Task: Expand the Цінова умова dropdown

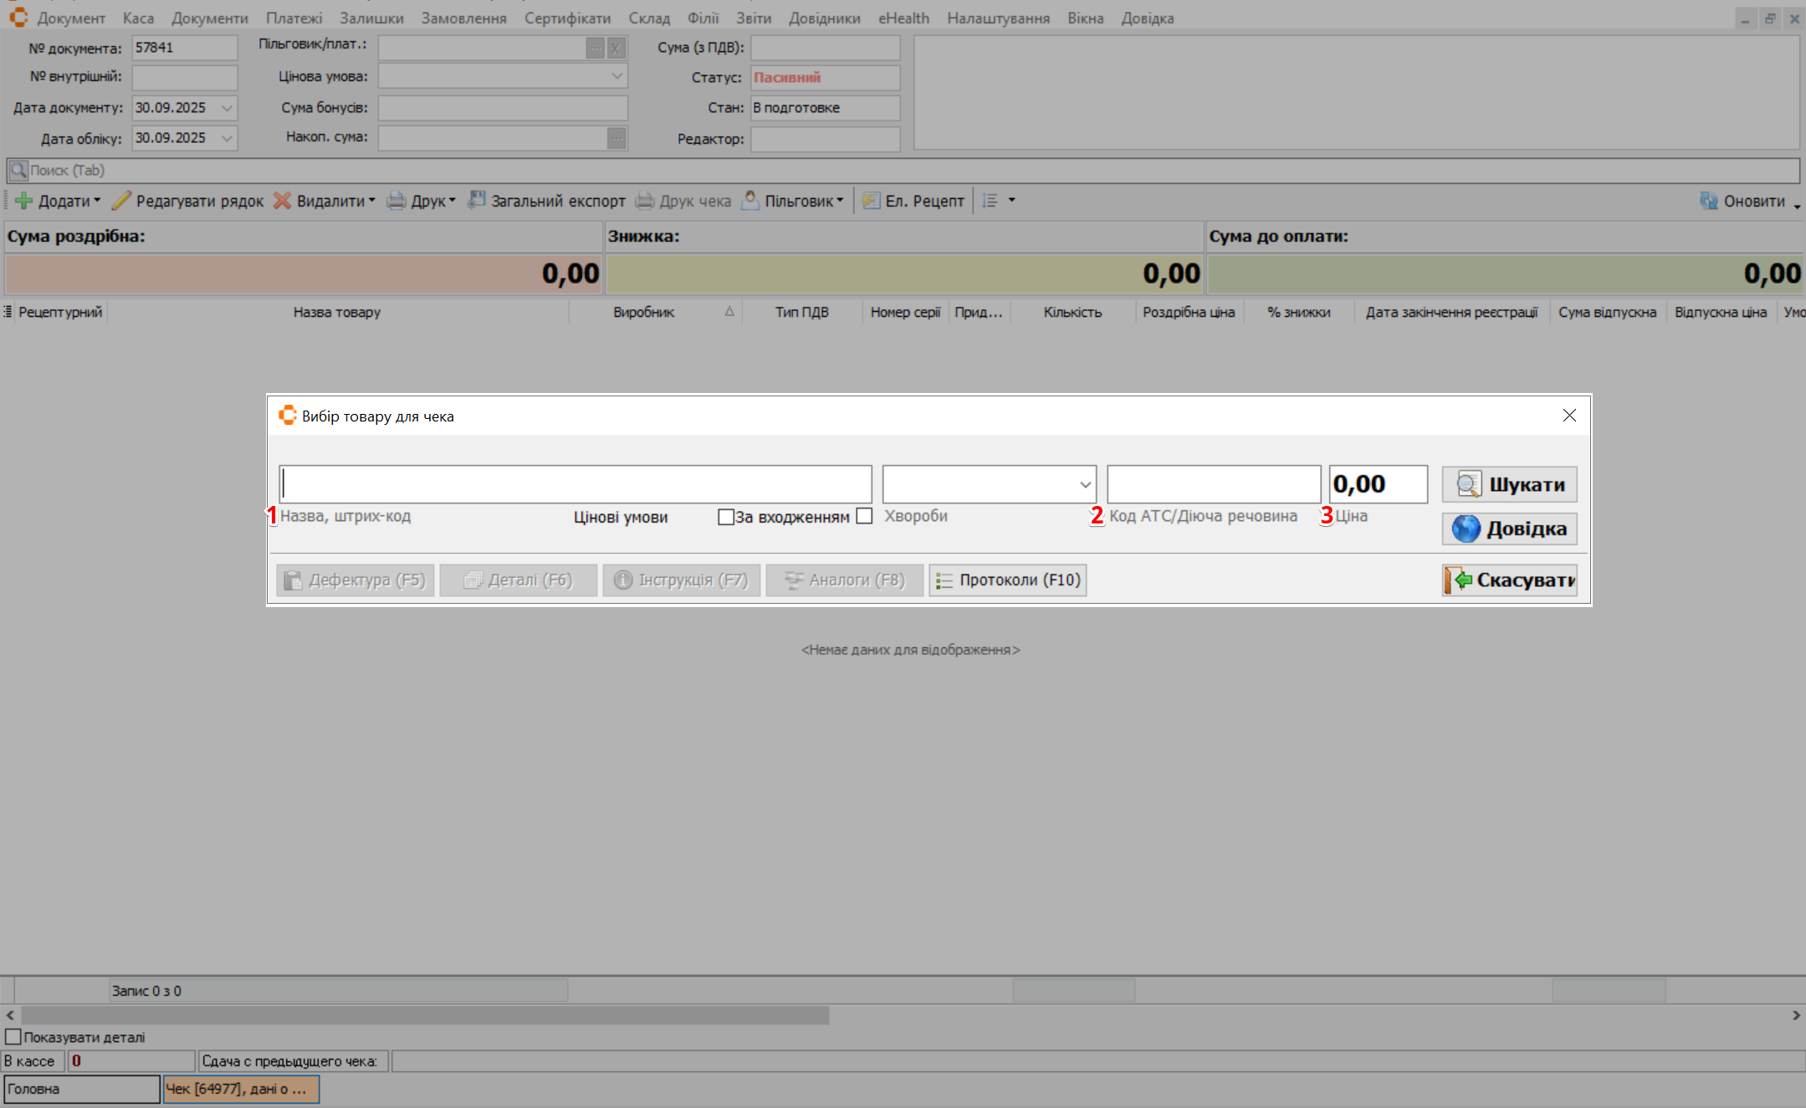Action: click(616, 76)
